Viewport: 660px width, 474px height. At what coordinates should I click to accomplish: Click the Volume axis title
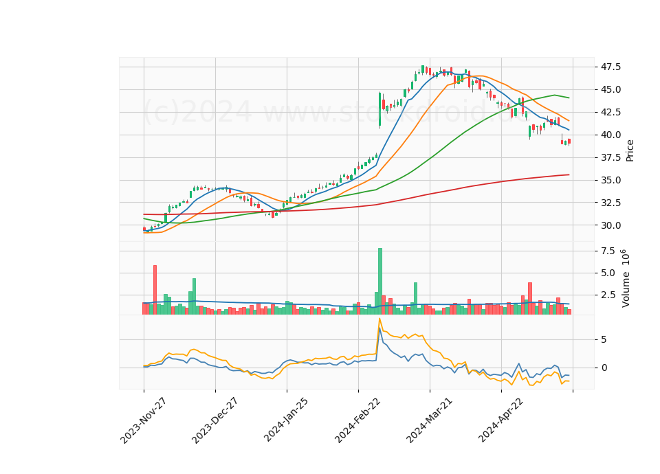tap(626, 278)
